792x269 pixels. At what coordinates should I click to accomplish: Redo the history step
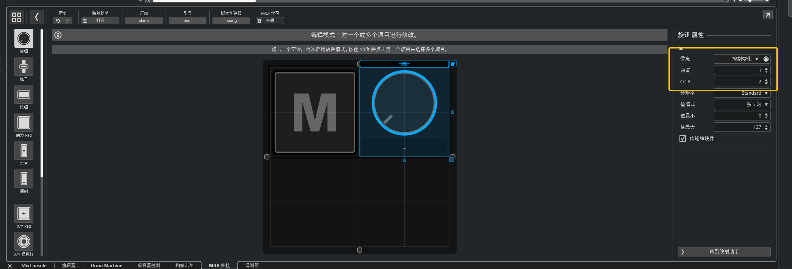pyautogui.click(x=68, y=21)
